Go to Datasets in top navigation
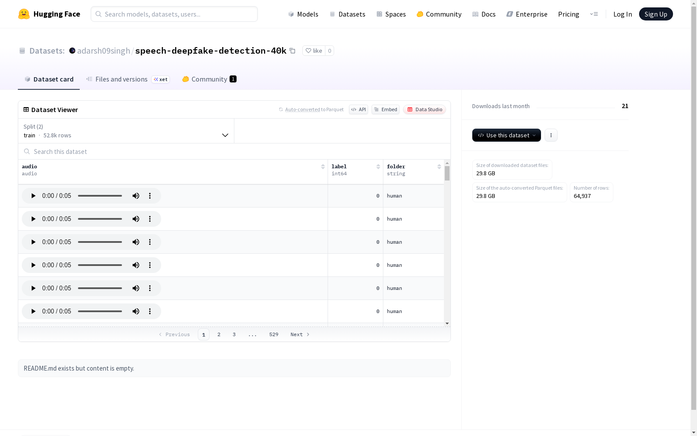This screenshot has width=697, height=436. click(347, 14)
